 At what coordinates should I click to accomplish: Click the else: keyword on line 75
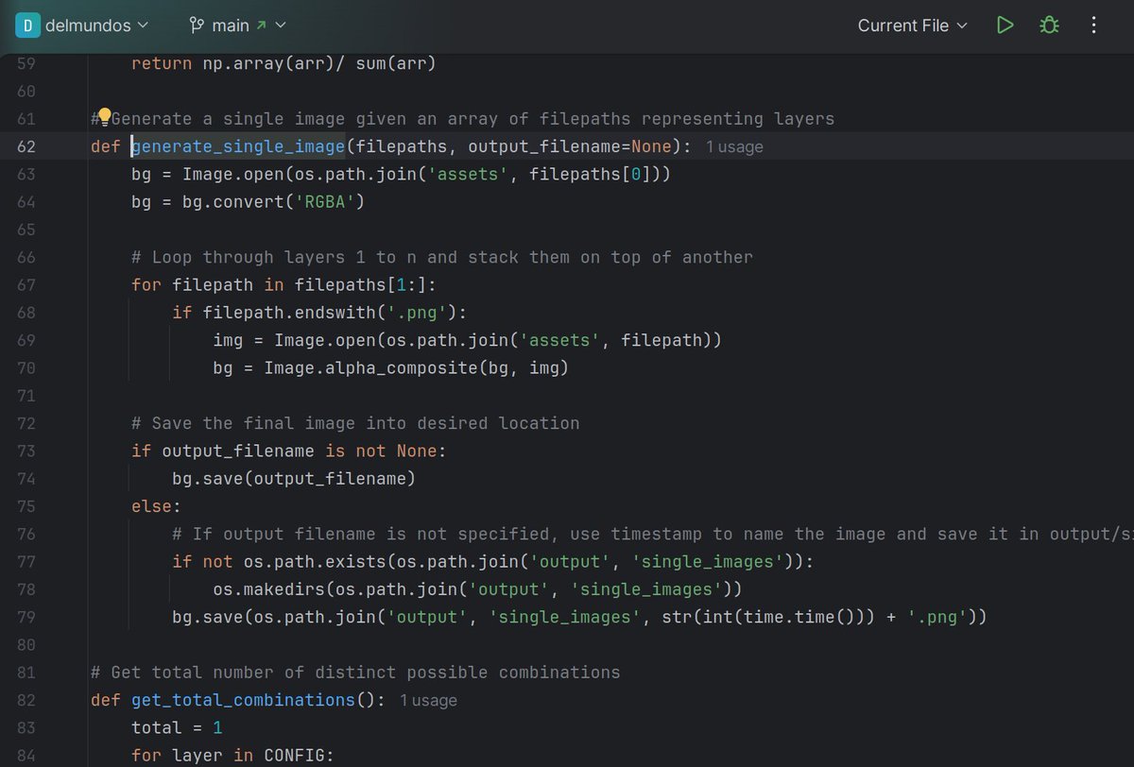coord(156,506)
